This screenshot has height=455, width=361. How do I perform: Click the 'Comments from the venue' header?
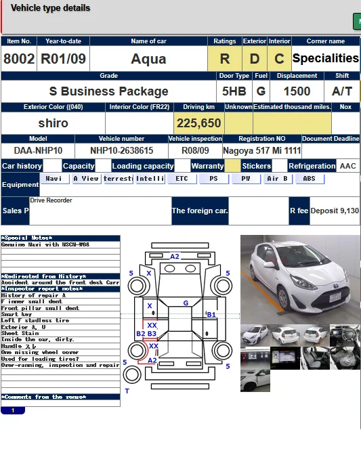click(61, 397)
